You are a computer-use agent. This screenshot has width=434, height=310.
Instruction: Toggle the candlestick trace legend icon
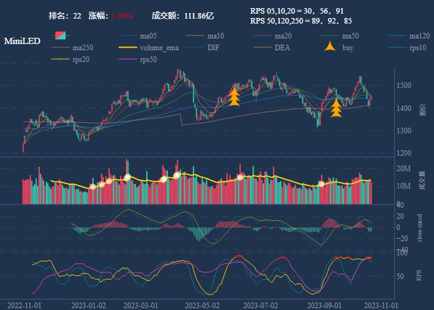(x=60, y=36)
